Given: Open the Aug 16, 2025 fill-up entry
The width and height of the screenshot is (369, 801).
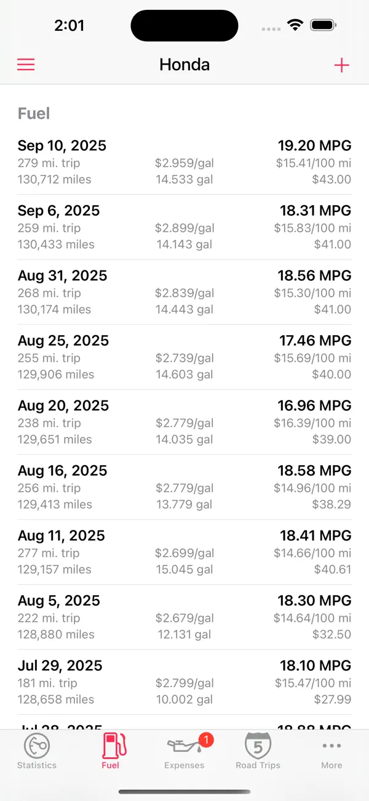Looking at the screenshot, I should (184, 486).
